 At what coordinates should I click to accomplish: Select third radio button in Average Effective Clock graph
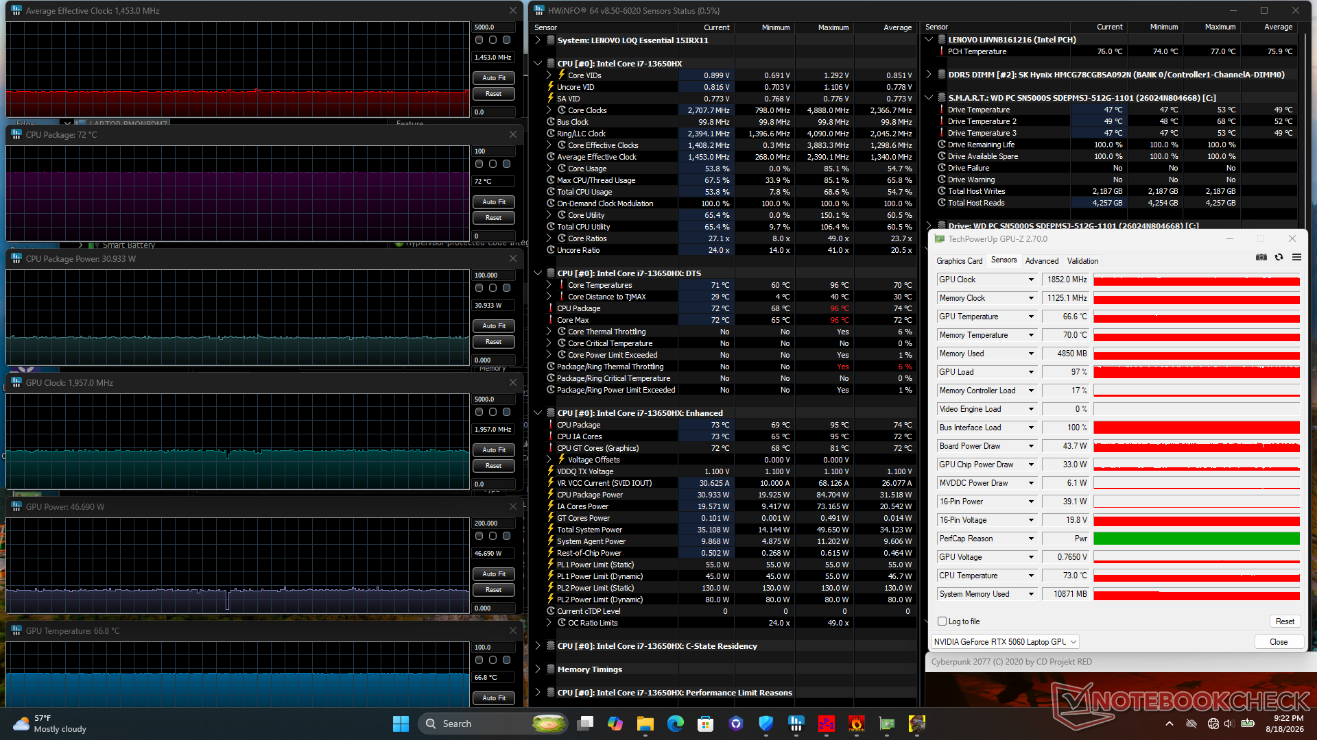[506, 40]
